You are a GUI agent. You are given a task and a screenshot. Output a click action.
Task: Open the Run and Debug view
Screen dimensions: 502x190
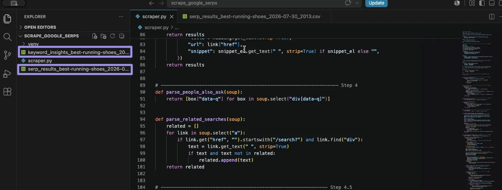7,73
